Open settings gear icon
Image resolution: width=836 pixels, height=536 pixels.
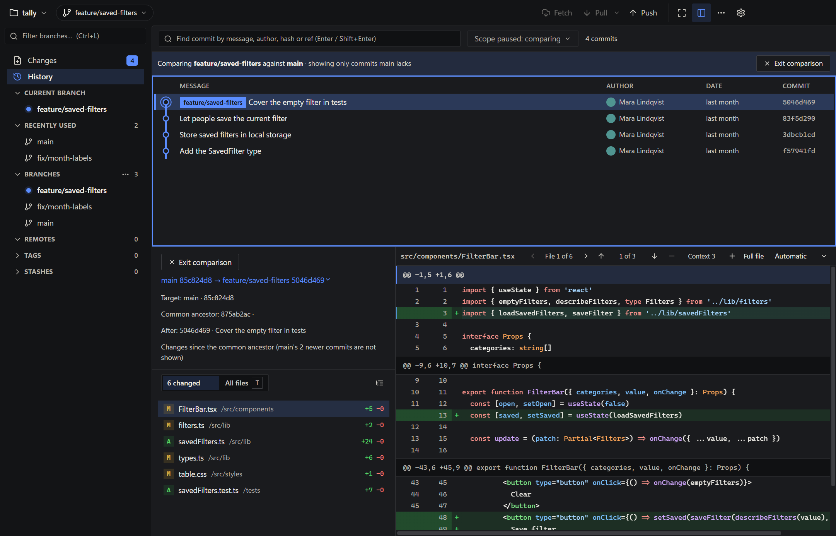tap(741, 13)
